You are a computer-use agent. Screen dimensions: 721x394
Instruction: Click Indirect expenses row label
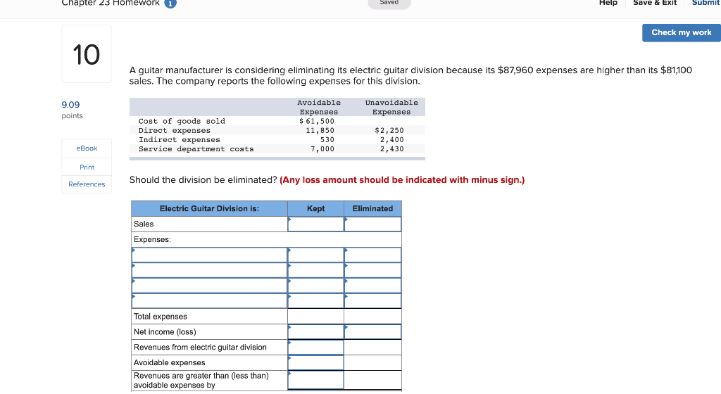click(180, 139)
